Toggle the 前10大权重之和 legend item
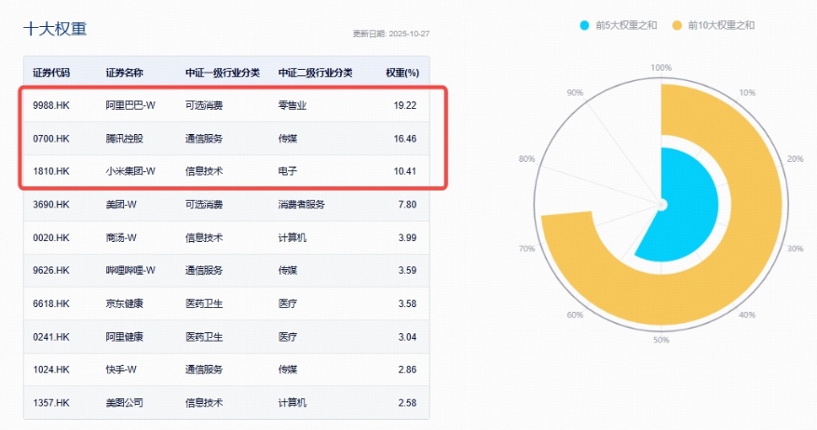 pos(720,25)
